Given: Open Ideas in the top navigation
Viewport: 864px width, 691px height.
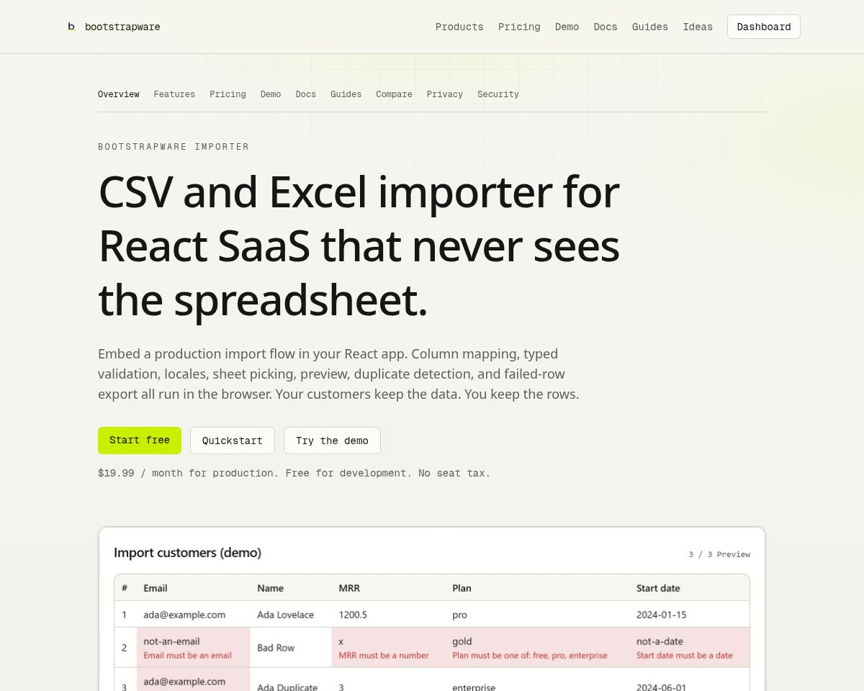Looking at the screenshot, I should pyautogui.click(x=698, y=27).
